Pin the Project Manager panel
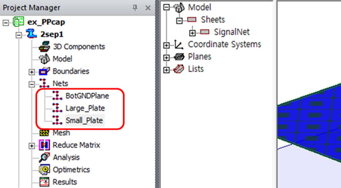The image size is (341, 188). pos(135,8)
